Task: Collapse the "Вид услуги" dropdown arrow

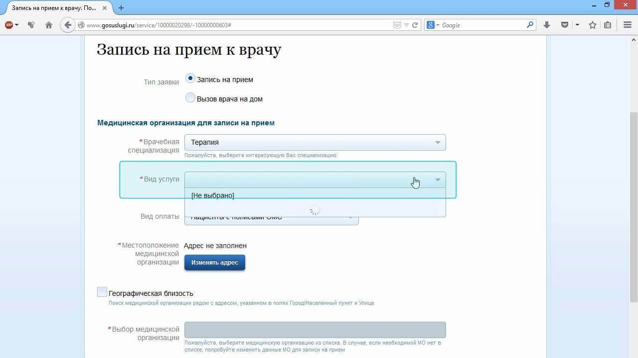Action: pos(438,179)
